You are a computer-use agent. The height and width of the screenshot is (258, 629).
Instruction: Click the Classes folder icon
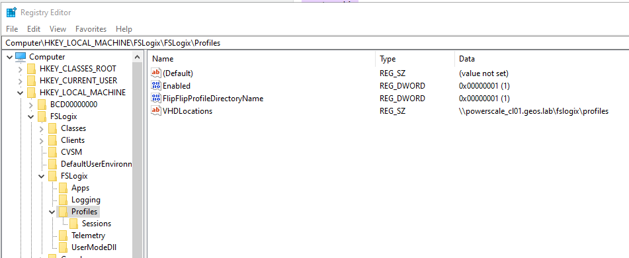(52, 129)
